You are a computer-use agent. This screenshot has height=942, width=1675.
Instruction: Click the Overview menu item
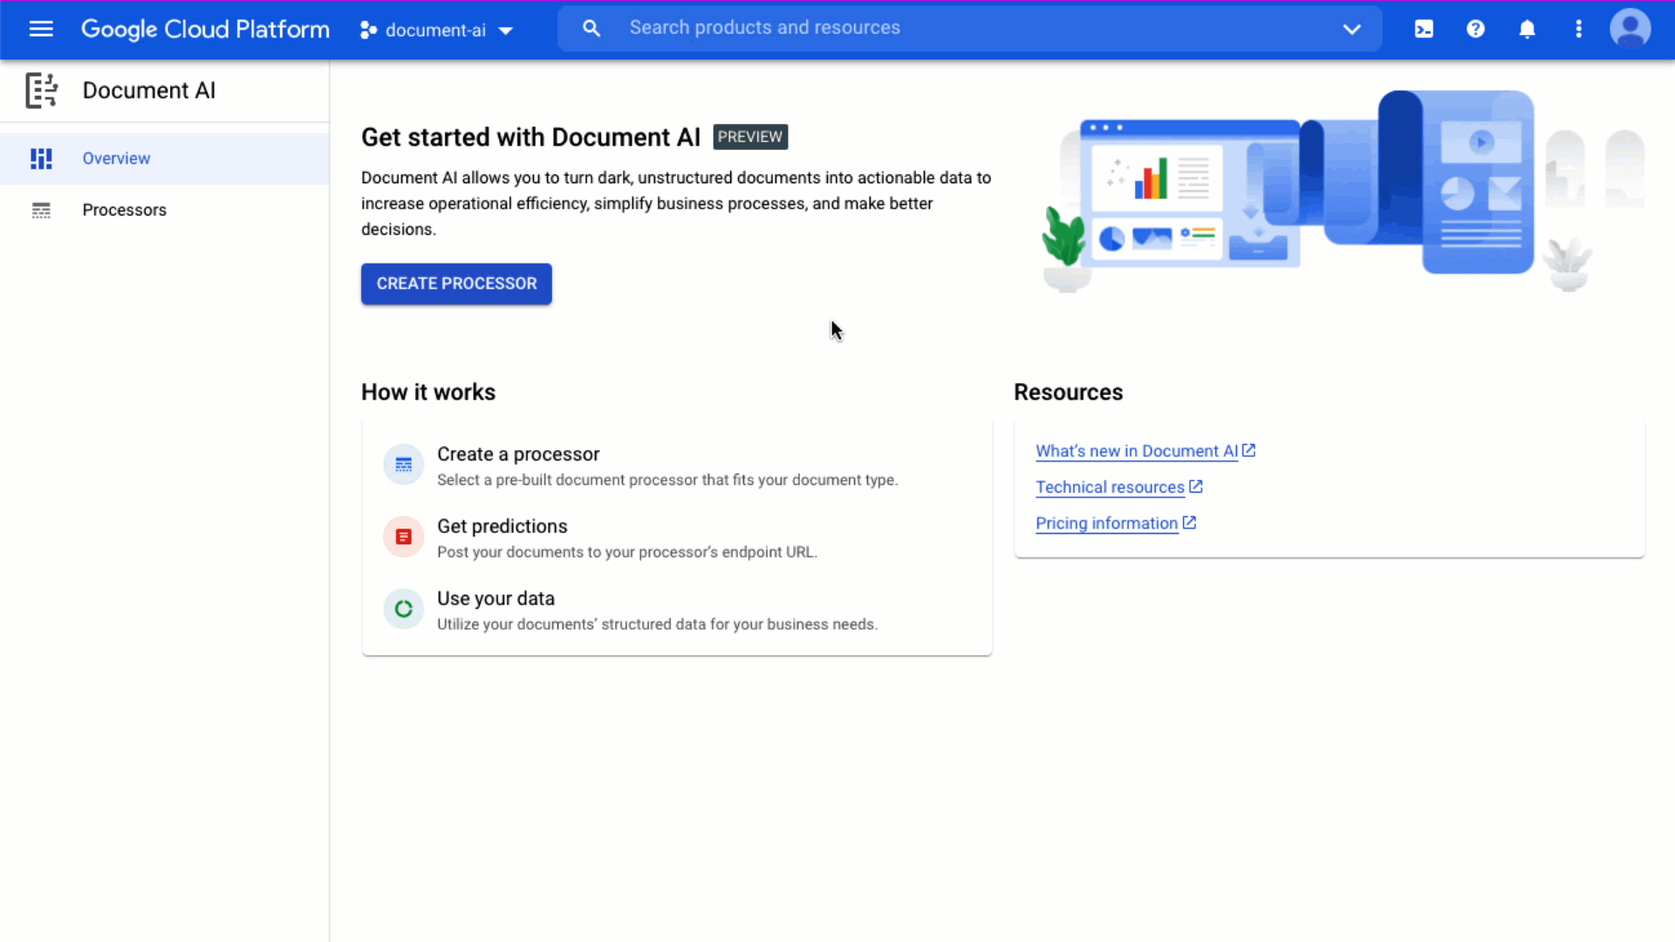coord(115,158)
